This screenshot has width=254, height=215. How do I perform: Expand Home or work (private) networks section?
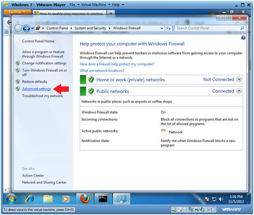point(239,79)
